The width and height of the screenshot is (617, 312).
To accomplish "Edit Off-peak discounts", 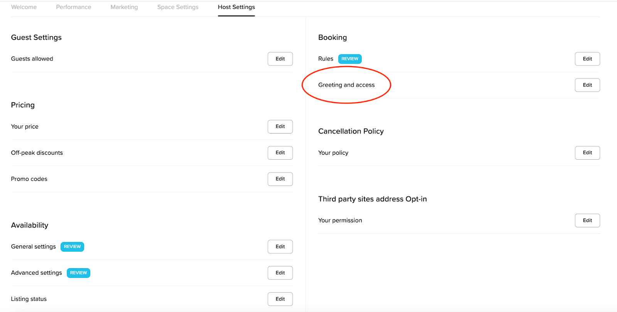I will (x=280, y=153).
